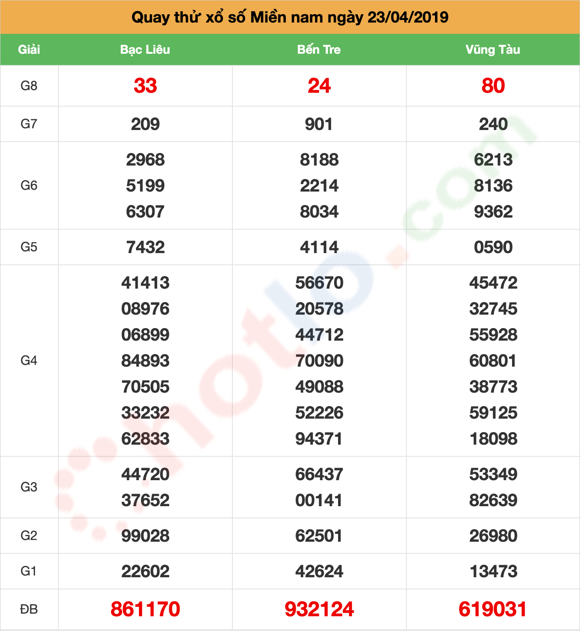Click the red number 33 in G8
Screen dimensions: 580x631
(x=145, y=86)
